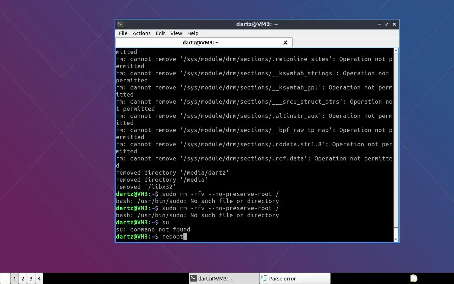
Task: Click the scrollbar up arrow in the terminal
Action: pos(396,51)
